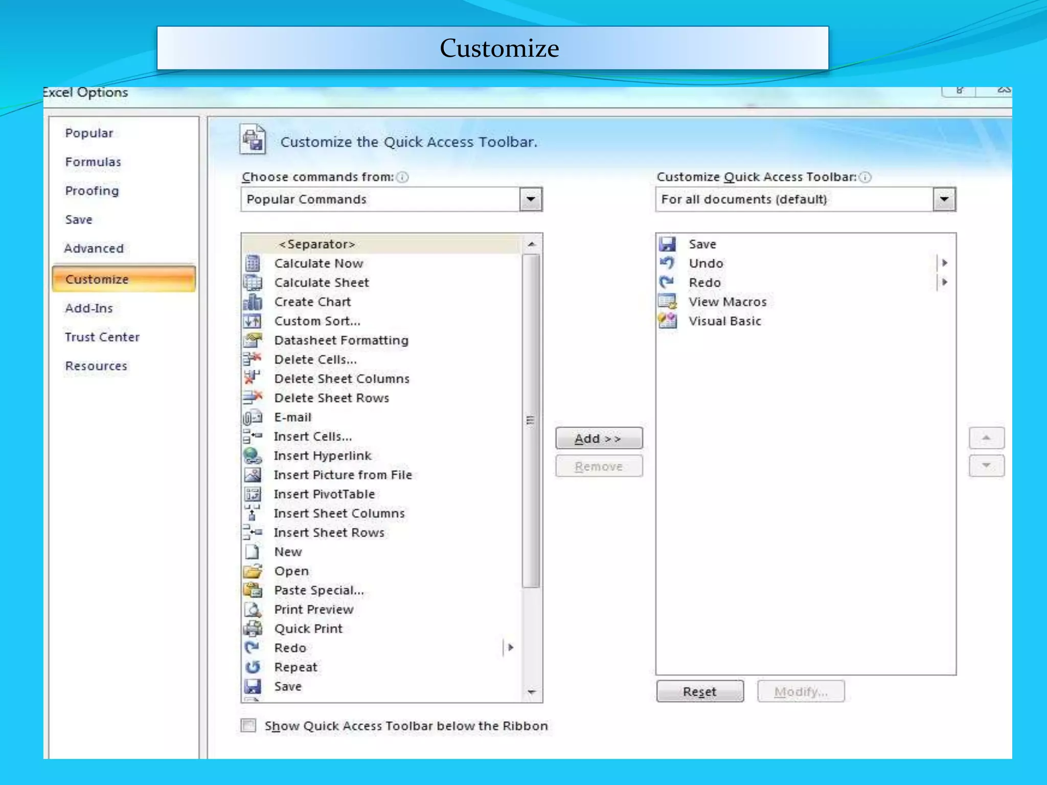Click the Reset button

[699, 691]
